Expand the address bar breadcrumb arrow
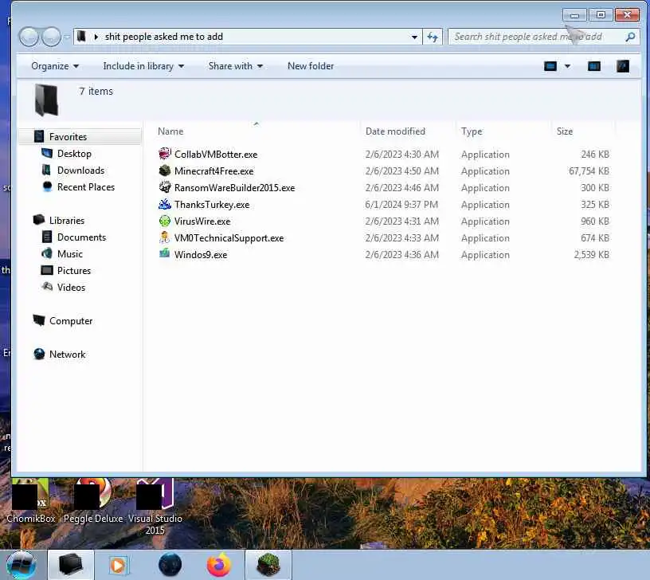 96,37
